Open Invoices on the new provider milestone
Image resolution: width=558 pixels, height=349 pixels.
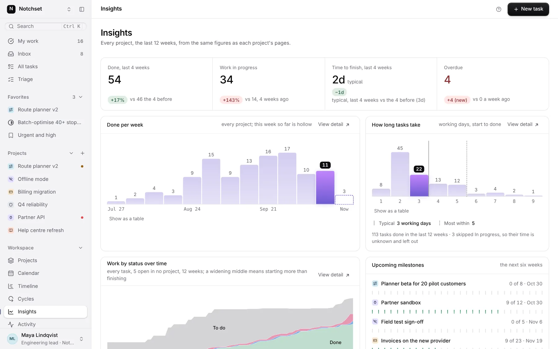[x=416, y=341]
